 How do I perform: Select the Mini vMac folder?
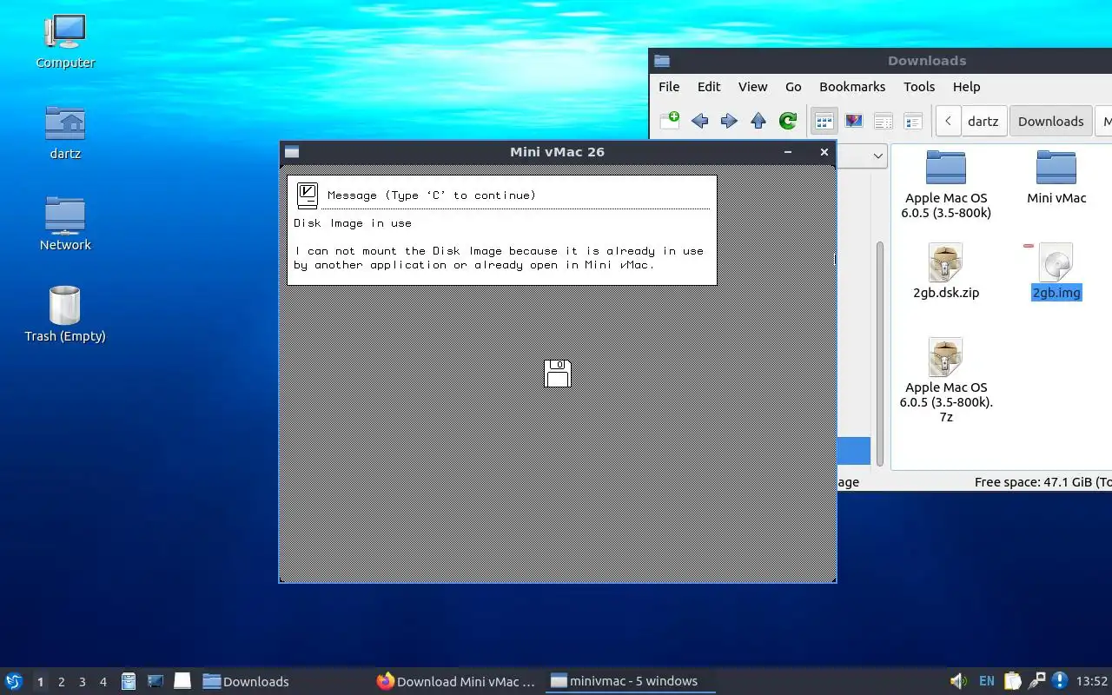coord(1056,177)
